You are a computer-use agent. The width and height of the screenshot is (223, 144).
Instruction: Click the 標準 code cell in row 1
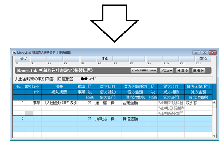pos(37,103)
